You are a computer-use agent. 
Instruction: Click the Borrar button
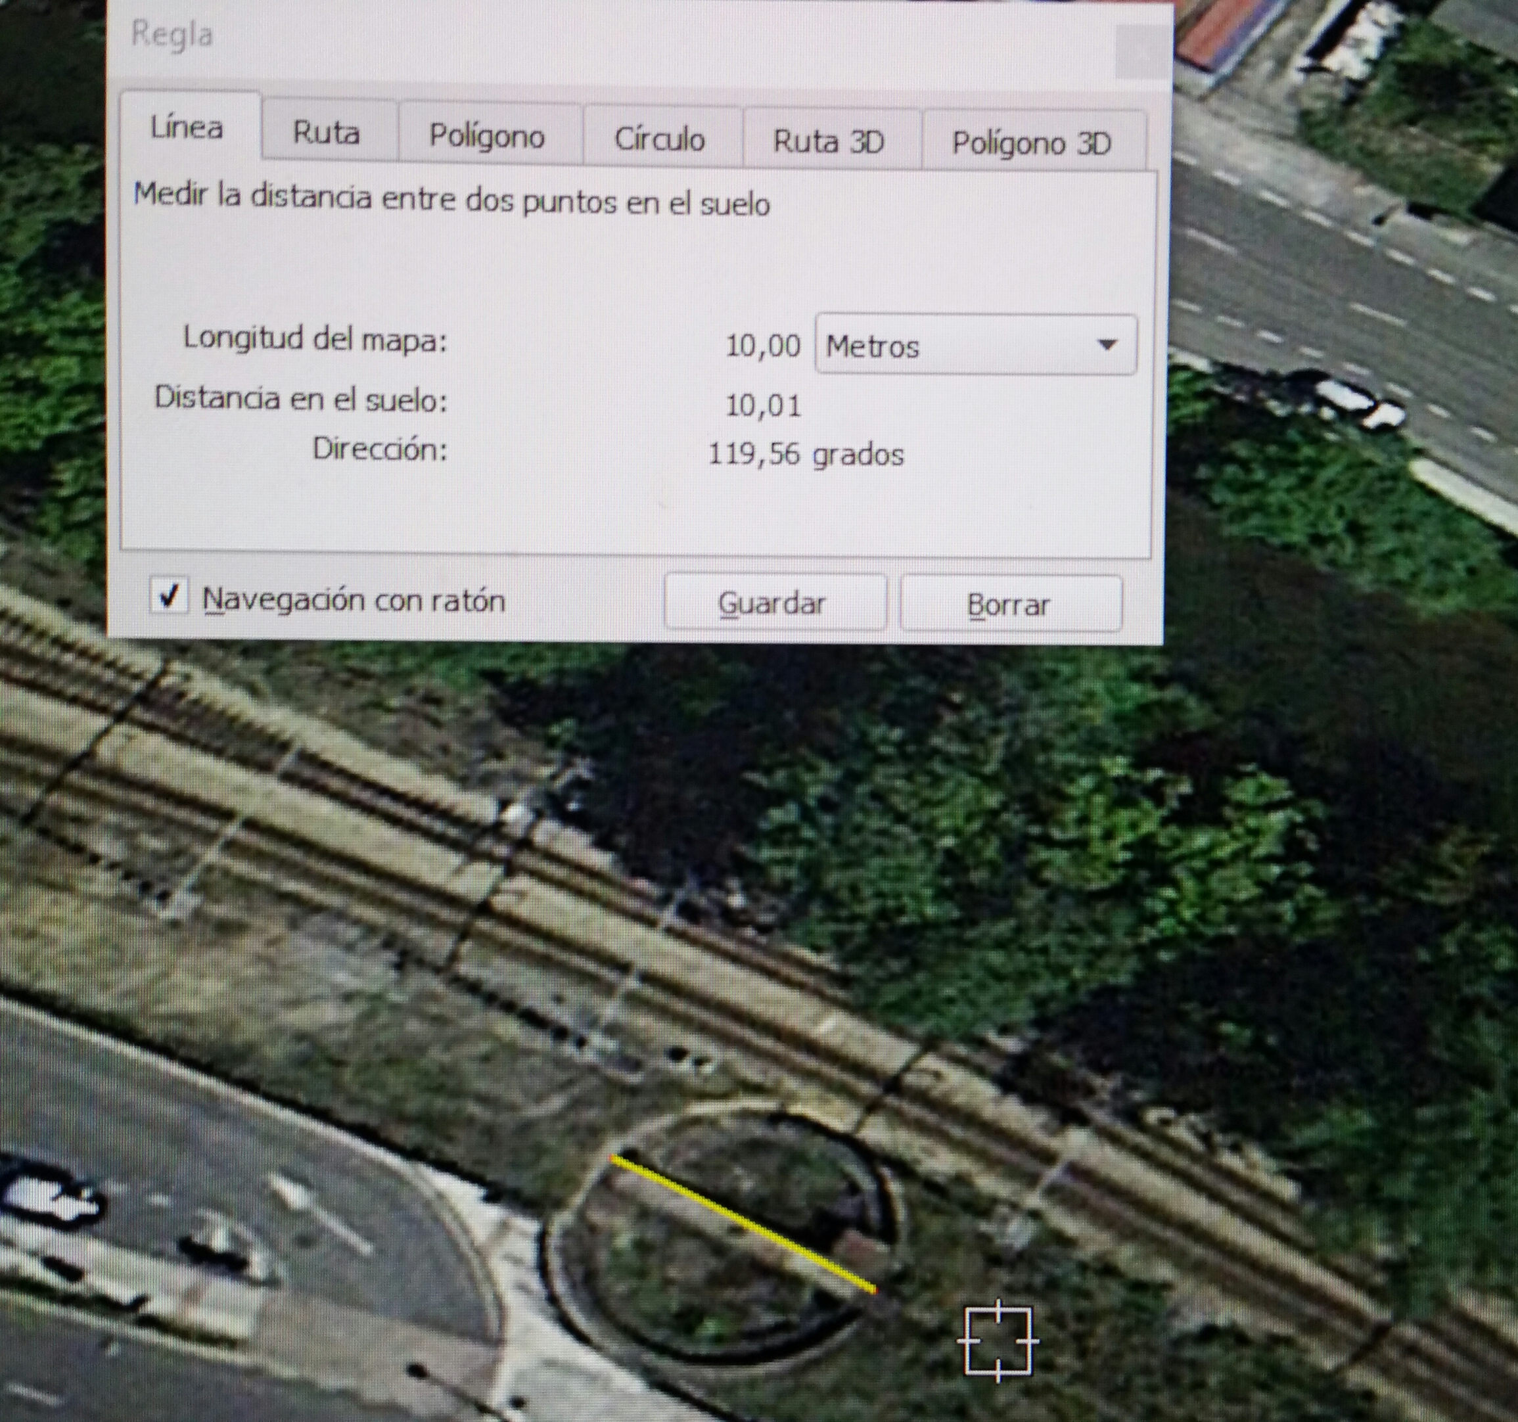coord(1010,604)
